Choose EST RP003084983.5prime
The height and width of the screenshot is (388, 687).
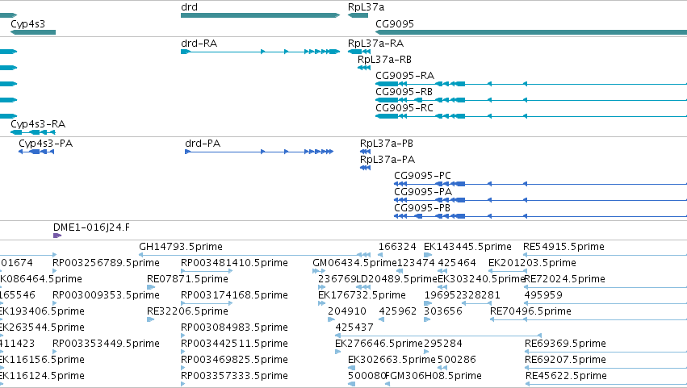pos(183,336)
